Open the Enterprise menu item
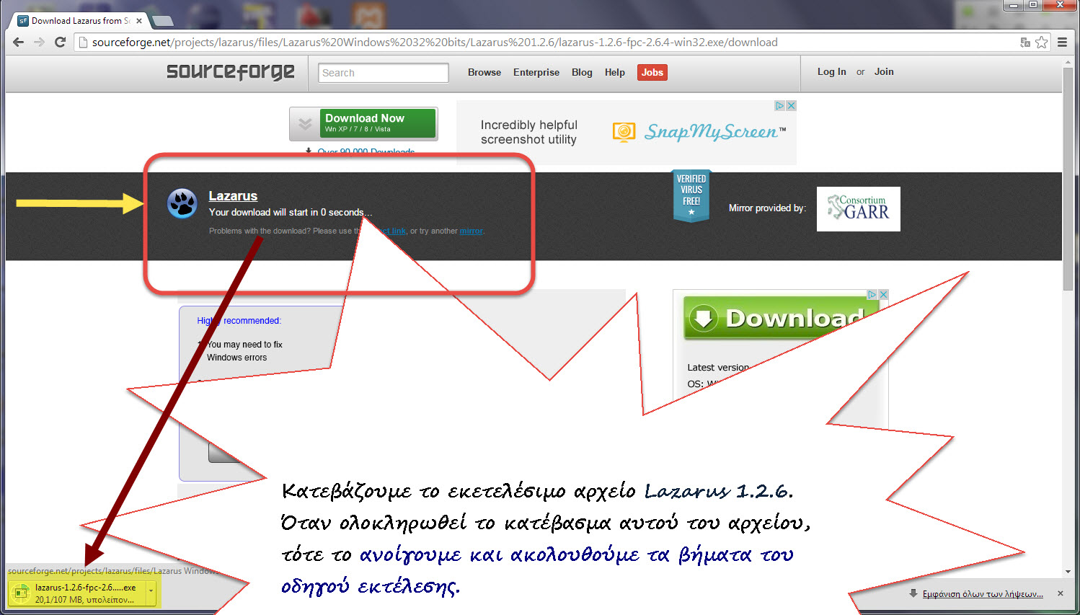The width and height of the screenshot is (1080, 615). 536,72
